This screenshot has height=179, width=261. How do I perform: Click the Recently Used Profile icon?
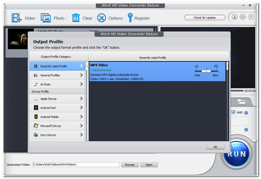[x=36, y=66]
